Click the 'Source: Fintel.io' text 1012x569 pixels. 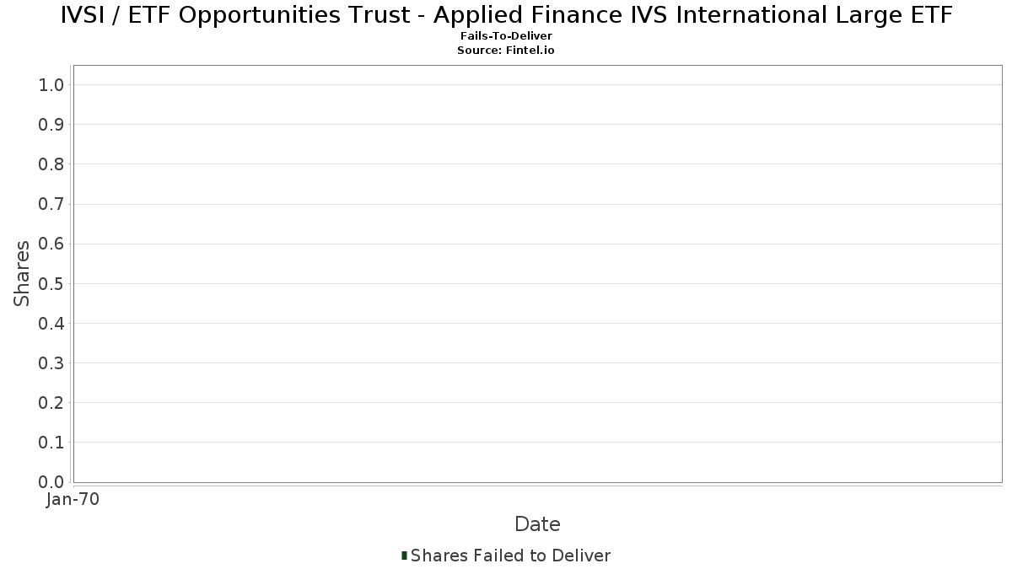coord(506,51)
